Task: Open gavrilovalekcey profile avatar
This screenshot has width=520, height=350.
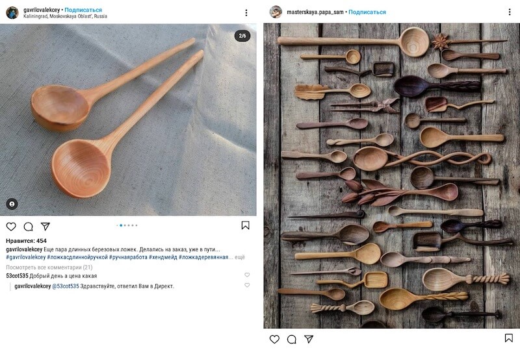Action: [x=12, y=12]
